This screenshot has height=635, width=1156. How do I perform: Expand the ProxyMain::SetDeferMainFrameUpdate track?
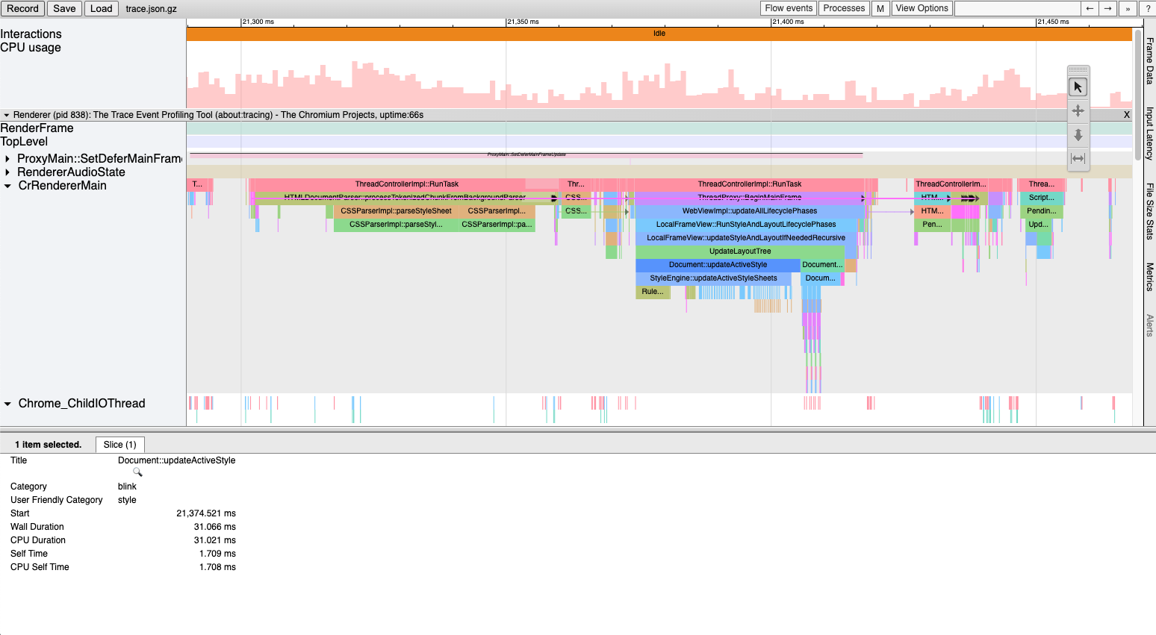point(7,159)
